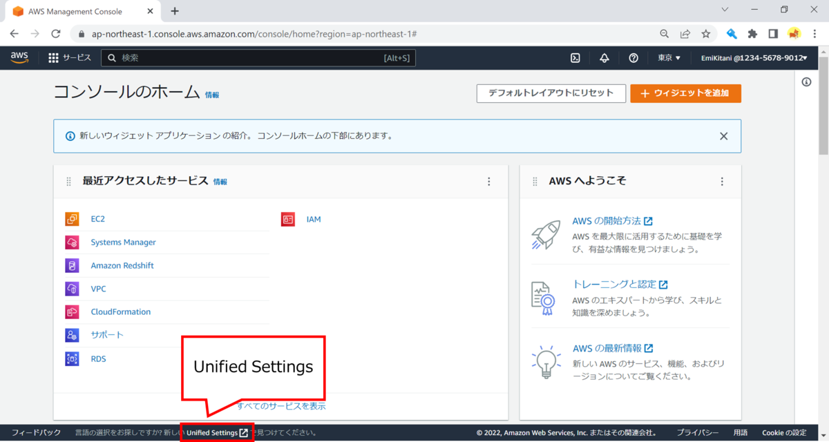Viewport: 829px width, 442px height.
Task: Open the IAM link
Action: pyautogui.click(x=314, y=219)
